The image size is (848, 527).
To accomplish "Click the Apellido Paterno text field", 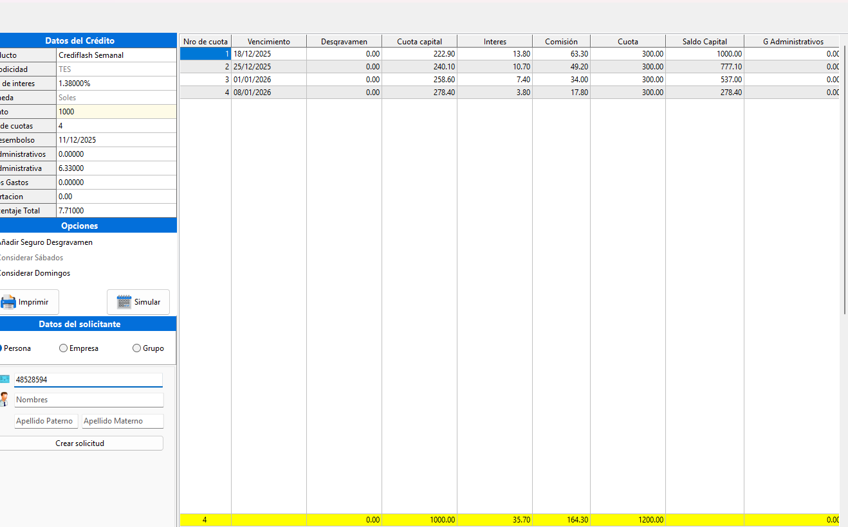I will (x=46, y=421).
